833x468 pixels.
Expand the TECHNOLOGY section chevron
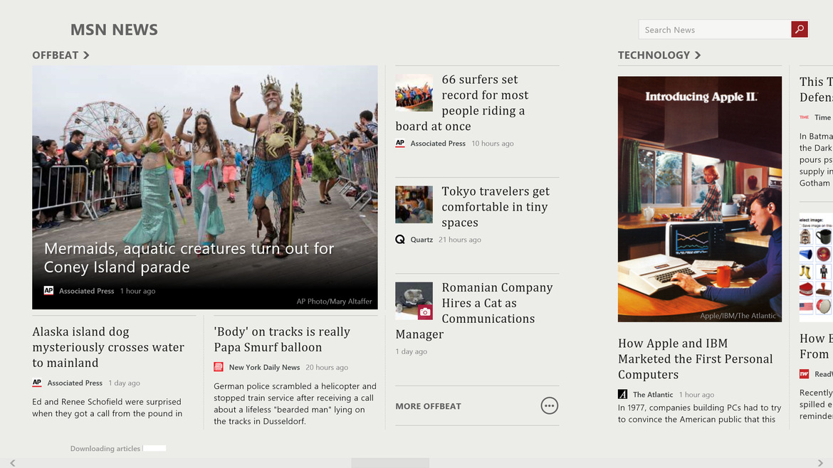[x=698, y=55]
